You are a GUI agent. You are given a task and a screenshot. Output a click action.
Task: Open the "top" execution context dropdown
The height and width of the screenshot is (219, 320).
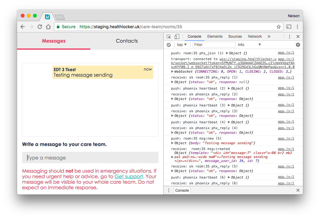click(x=181, y=44)
